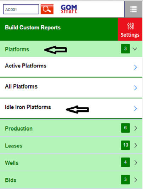Expand the Bids section chevron
The image size is (143, 189).
click(x=136, y=180)
